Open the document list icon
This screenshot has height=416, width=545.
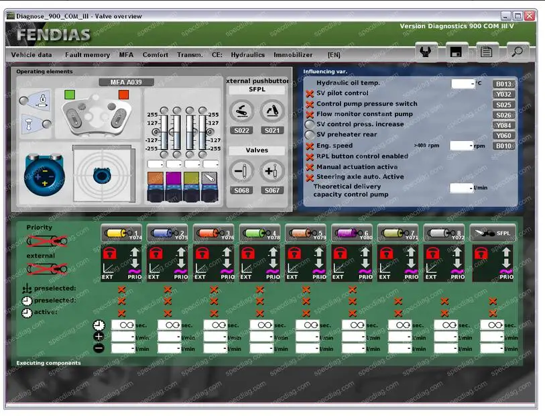click(486, 52)
